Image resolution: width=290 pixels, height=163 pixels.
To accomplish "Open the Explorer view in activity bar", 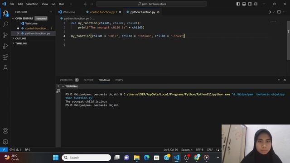I will 5,14.
